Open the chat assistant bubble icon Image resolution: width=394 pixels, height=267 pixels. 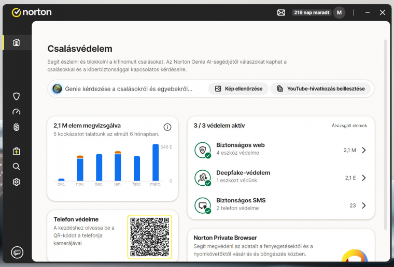tap(17, 252)
